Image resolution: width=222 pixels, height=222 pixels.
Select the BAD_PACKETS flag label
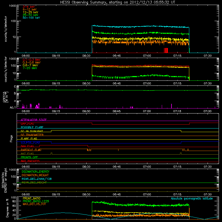point(30,161)
